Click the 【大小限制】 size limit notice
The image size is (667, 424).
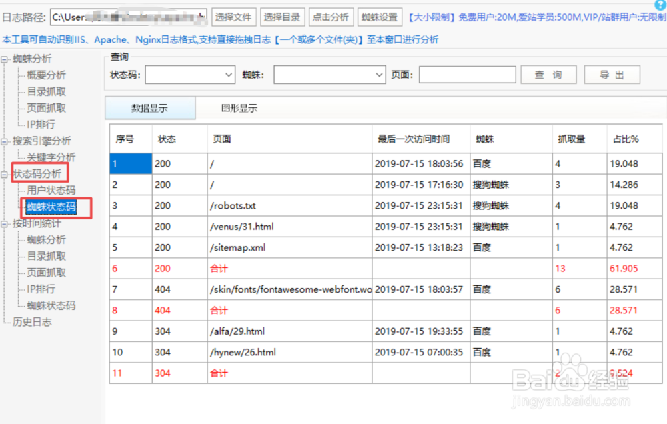(537, 17)
